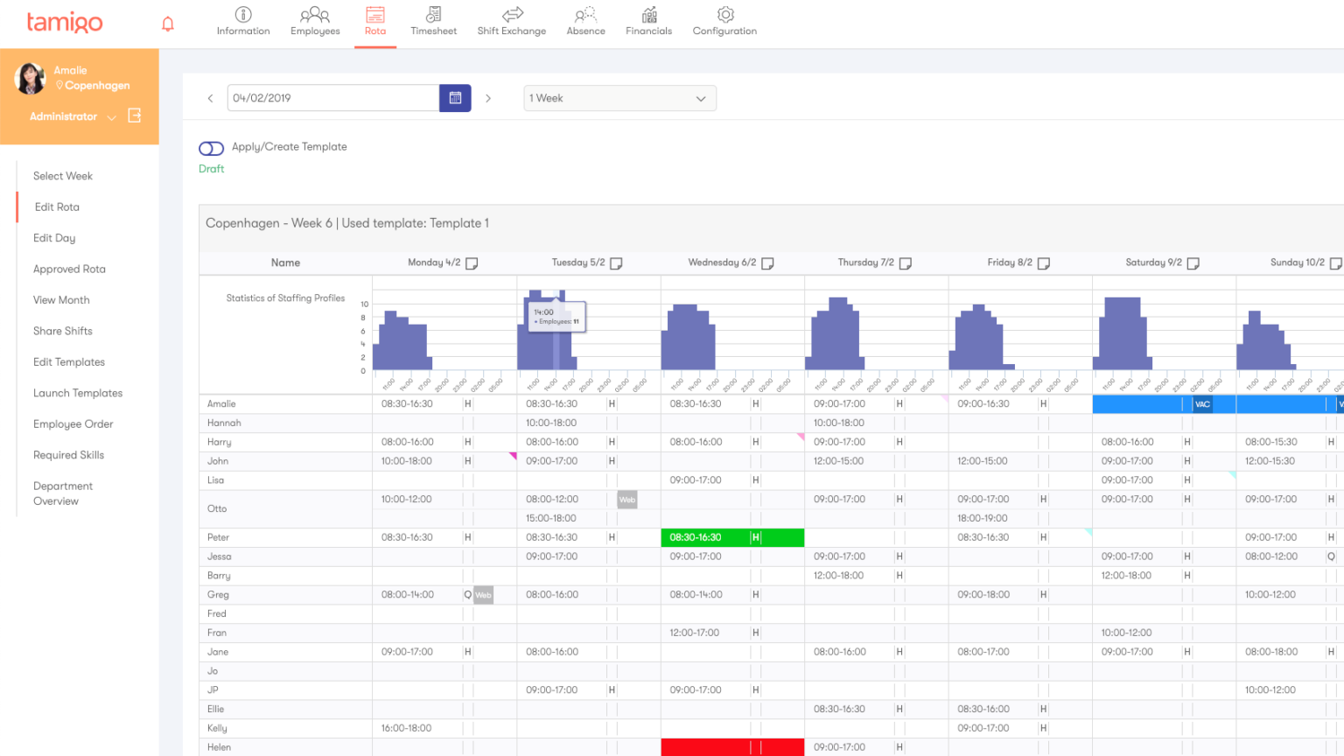Click inside the 04/02/2019 date field

coord(332,98)
